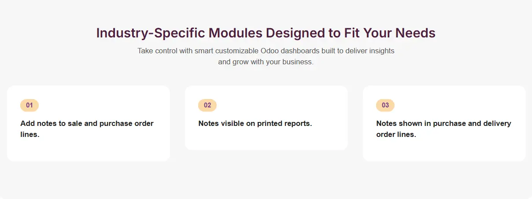Click the orange "01" number badge
The height and width of the screenshot is (199, 532).
tap(30, 105)
